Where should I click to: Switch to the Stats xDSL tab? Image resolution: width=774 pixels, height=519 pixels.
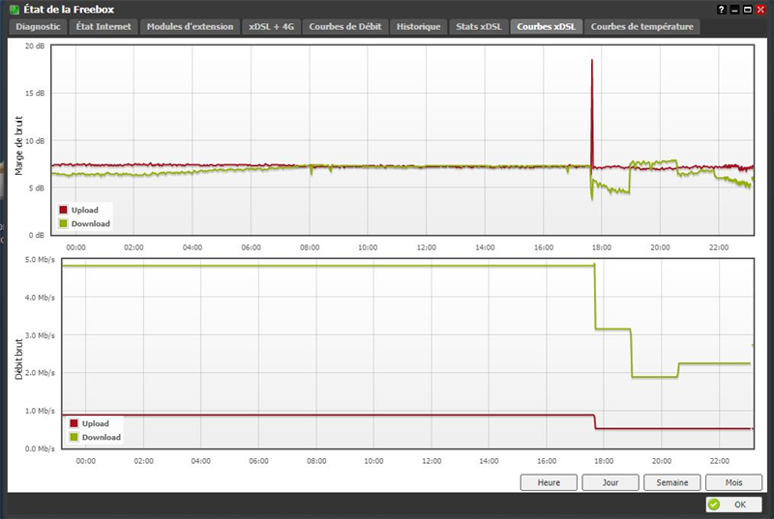[479, 27]
